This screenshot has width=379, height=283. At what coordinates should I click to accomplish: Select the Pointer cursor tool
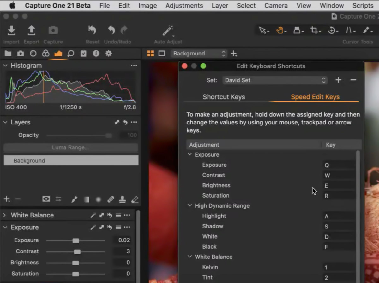coord(263,31)
